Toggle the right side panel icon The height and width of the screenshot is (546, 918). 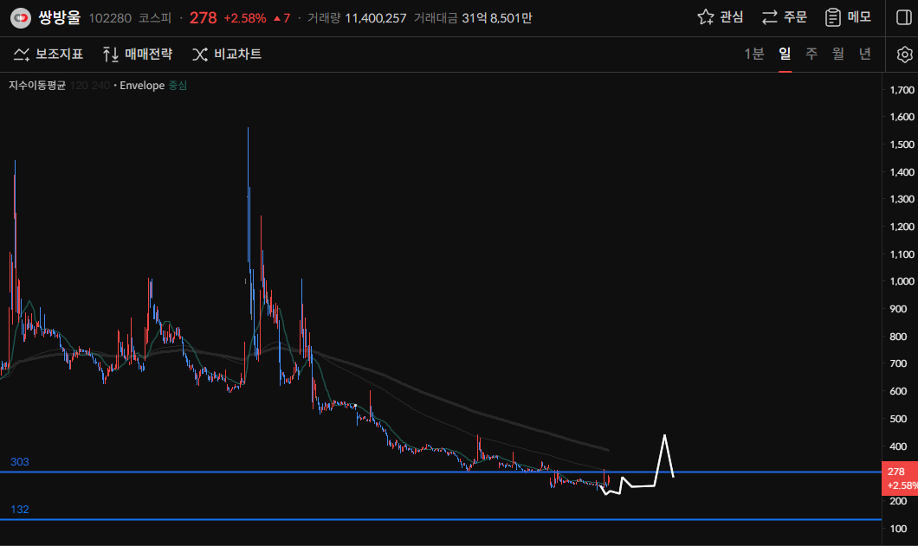coord(902,17)
